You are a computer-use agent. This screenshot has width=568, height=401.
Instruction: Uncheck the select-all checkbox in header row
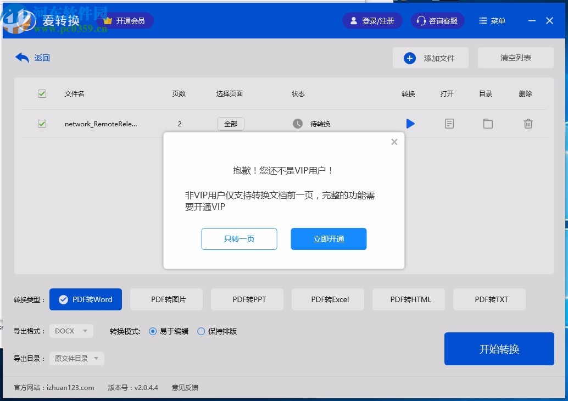[42, 93]
